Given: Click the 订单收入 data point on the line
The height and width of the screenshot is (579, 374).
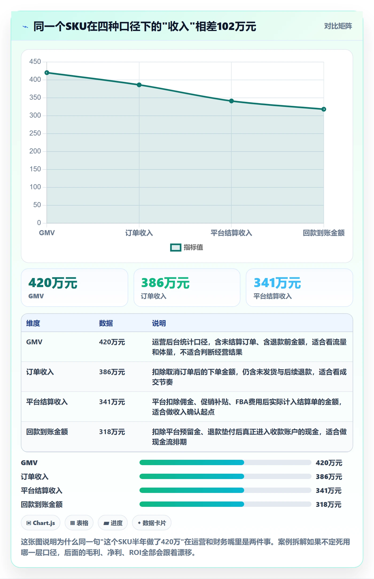Looking at the screenshot, I should [x=139, y=85].
